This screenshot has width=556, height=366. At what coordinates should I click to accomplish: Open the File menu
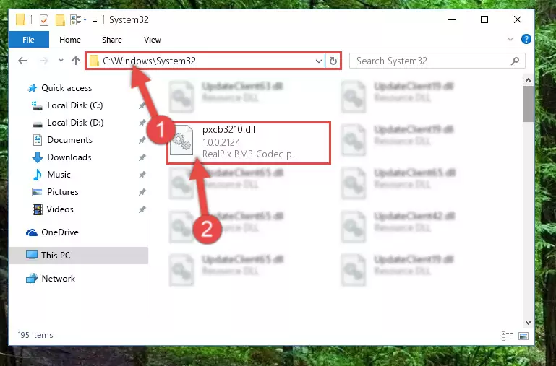(28, 40)
